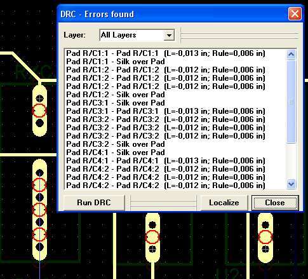
Task: Click the Localize button
Action: pyautogui.click(x=224, y=203)
